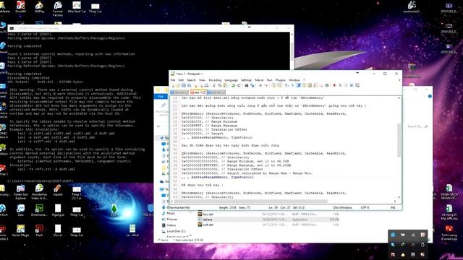Click the Save All toolbar icon
This screenshot has height=260, width=463.
point(189,85)
